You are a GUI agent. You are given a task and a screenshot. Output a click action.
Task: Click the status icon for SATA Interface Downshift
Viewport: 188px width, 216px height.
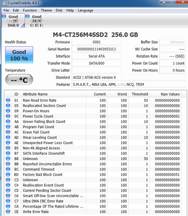8,153
